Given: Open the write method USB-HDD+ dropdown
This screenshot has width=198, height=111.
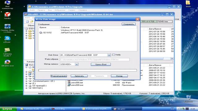Looking at the screenshot, I should point(76,64).
